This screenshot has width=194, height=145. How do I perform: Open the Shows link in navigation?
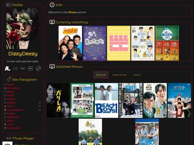point(11,113)
